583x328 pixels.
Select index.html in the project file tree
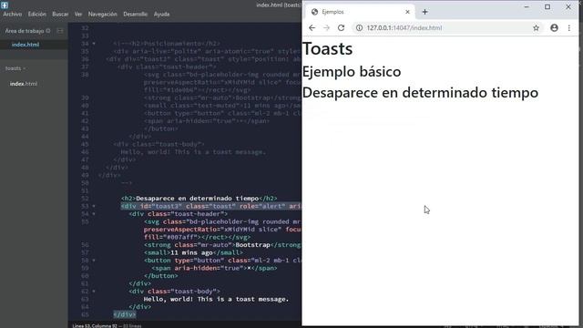[24, 84]
